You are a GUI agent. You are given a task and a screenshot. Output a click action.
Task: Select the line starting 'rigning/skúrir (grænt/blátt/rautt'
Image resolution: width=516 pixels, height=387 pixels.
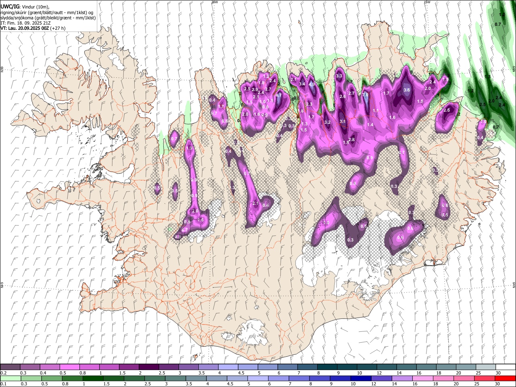coord(47,12)
